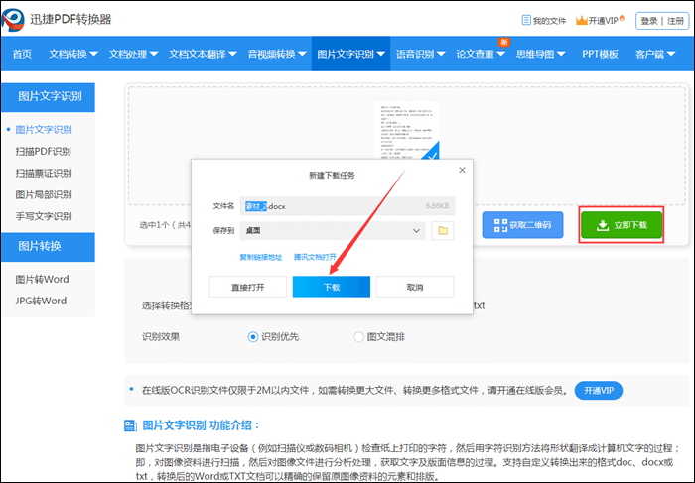This screenshot has width=695, height=483.
Task: Click the 迅捷PDF转换器 logo icon
Action: tap(13, 19)
